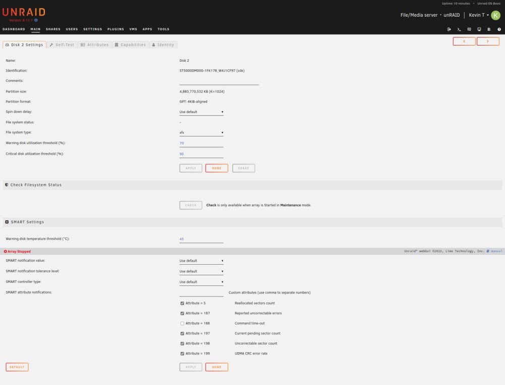Click the manual book icon in footer
The width and height of the screenshot is (505, 385).
[488, 251]
